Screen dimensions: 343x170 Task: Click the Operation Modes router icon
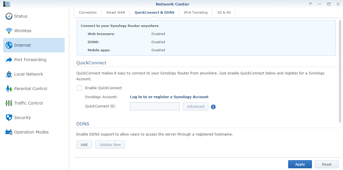[9, 132]
